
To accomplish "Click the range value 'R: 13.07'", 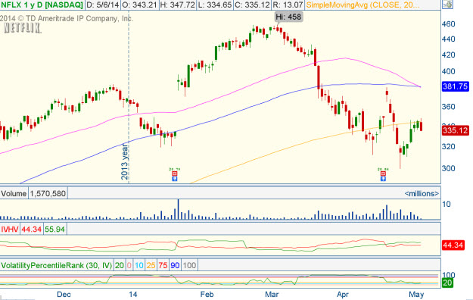I will 288,5.
